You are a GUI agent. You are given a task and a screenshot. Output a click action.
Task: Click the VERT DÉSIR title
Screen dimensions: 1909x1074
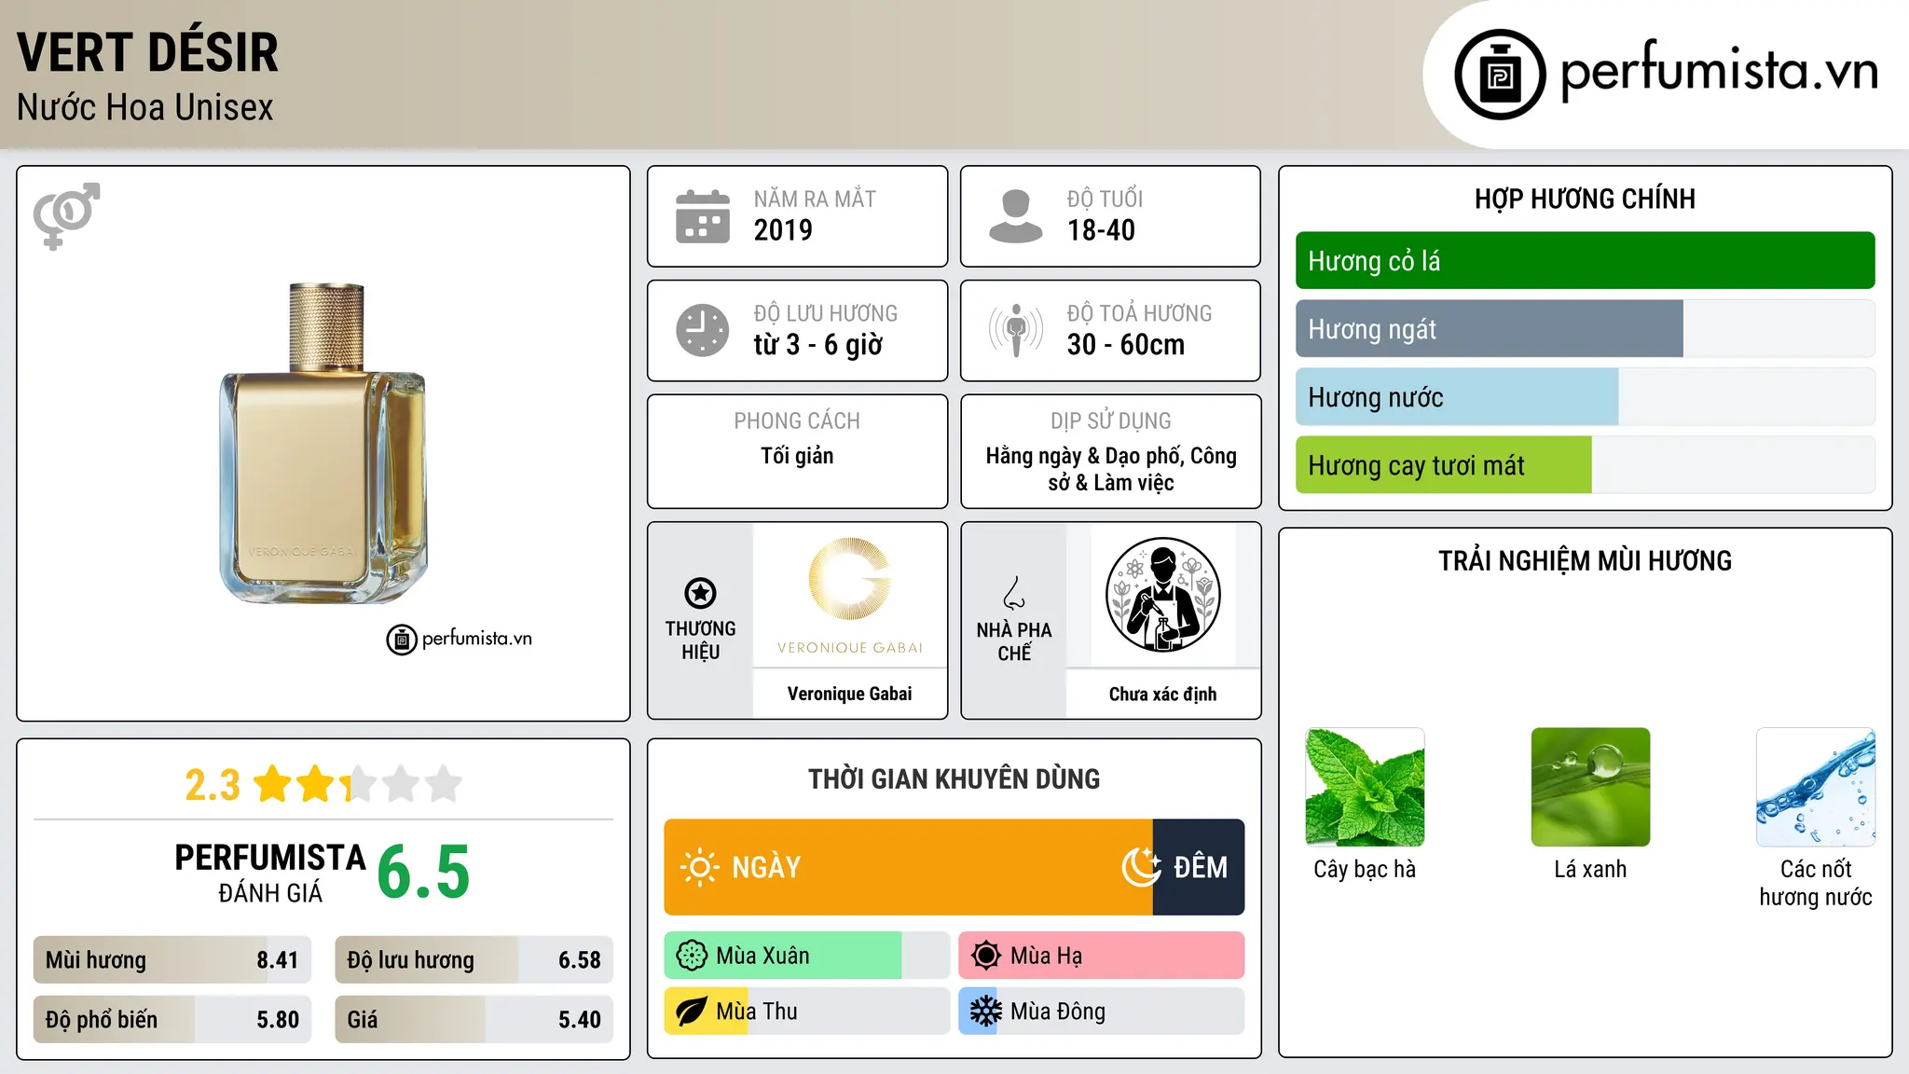[147, 52]
